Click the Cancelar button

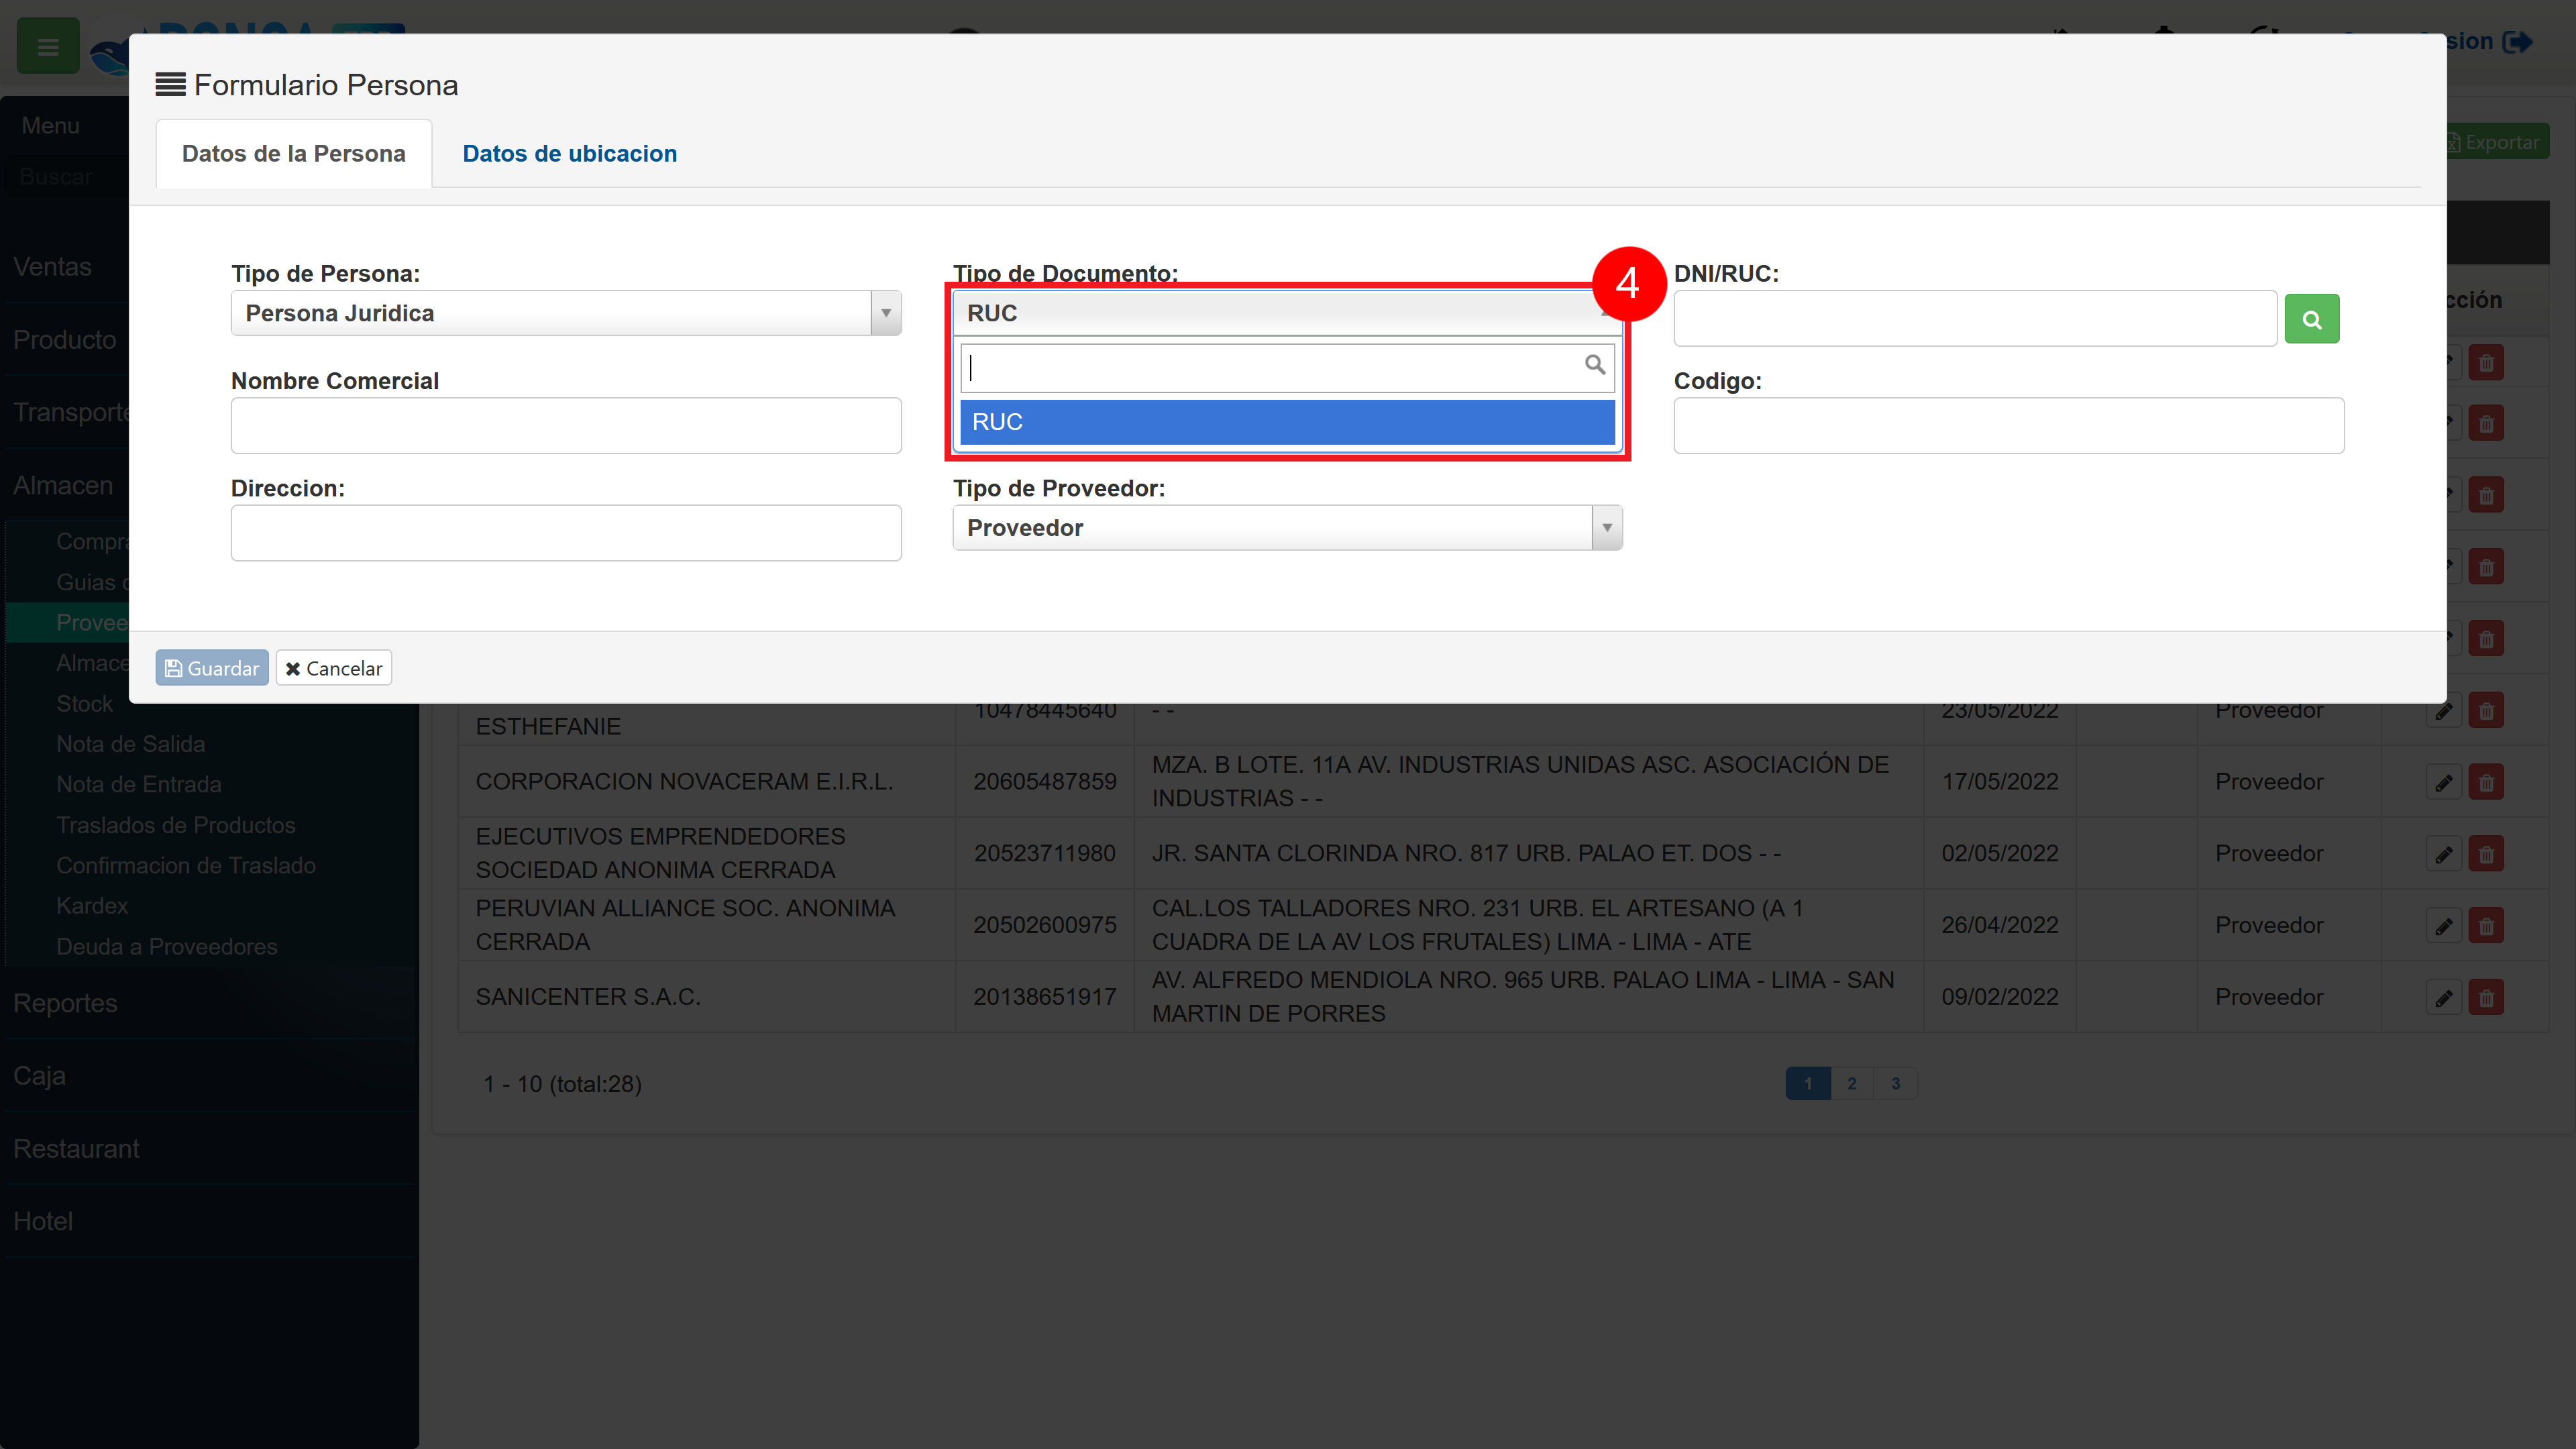[x=334, y=668]
